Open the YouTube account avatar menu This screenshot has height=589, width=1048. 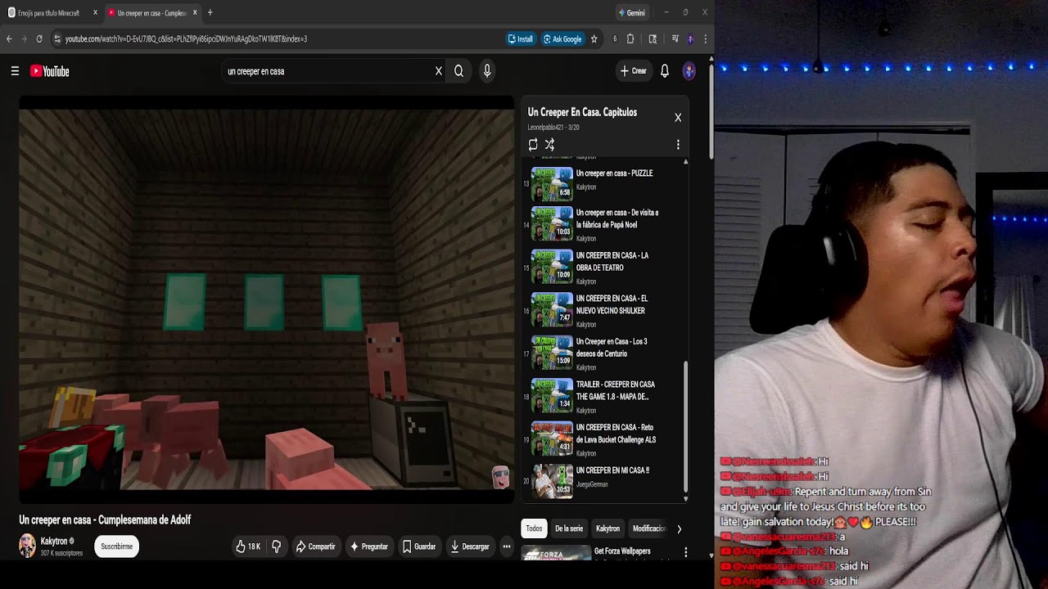tap(689, 71)
